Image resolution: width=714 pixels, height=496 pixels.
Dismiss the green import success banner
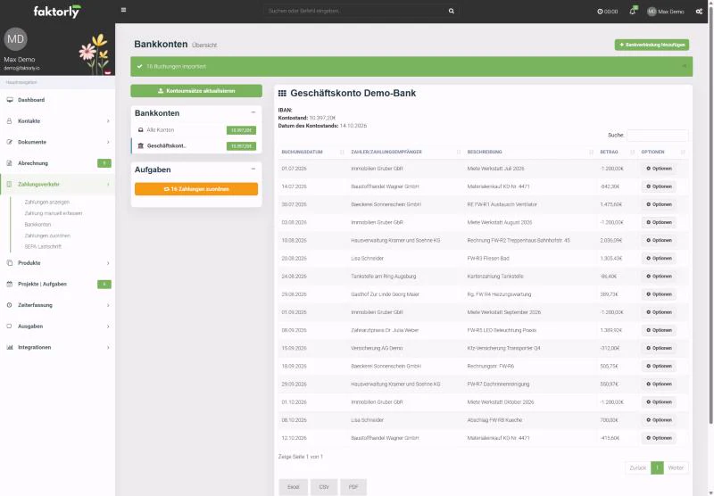(x=684, y=66)
